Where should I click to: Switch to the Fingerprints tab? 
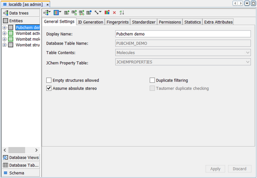[117, 22]
